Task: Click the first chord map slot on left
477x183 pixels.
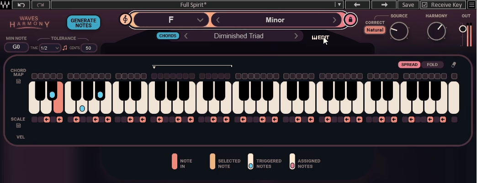Action: [34, 76]
